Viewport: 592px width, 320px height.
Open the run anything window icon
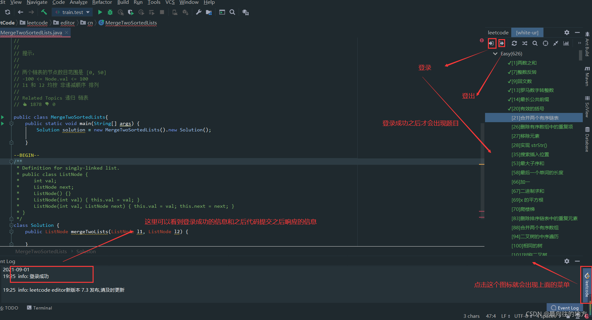pyautogui.click(x=222, y=12)
